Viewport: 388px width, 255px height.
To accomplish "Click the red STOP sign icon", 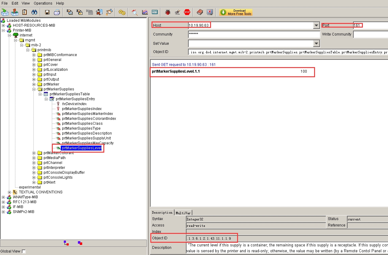I will point(187,12).
